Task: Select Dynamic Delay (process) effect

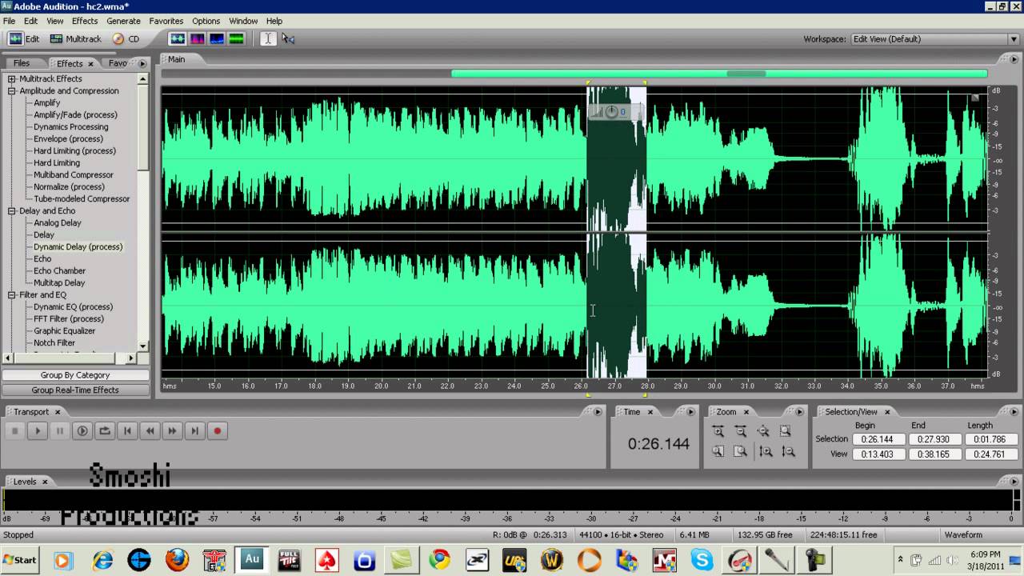Action: (78, 246)
